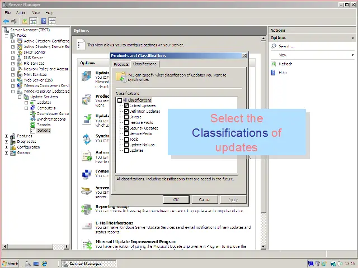Click the Microsoft Update Improvement Program icon

(87, 245)
